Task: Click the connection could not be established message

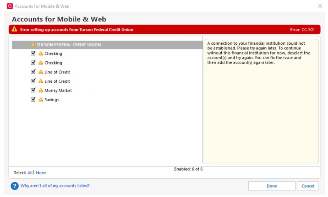Action: (259, 53)
